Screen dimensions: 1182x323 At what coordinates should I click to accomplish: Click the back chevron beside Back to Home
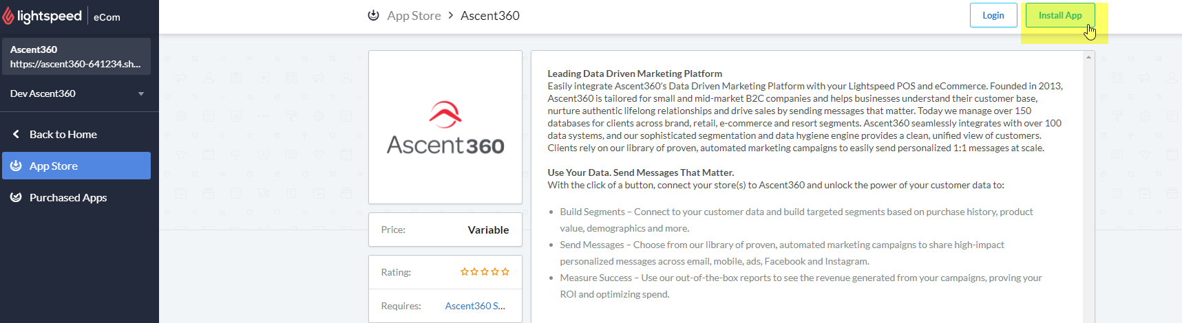coord(16,134)
